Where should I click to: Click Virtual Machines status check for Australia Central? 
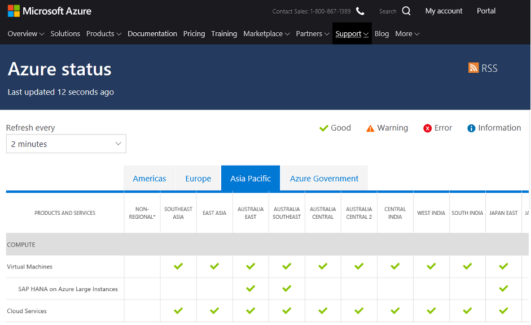tap(323, 266)
